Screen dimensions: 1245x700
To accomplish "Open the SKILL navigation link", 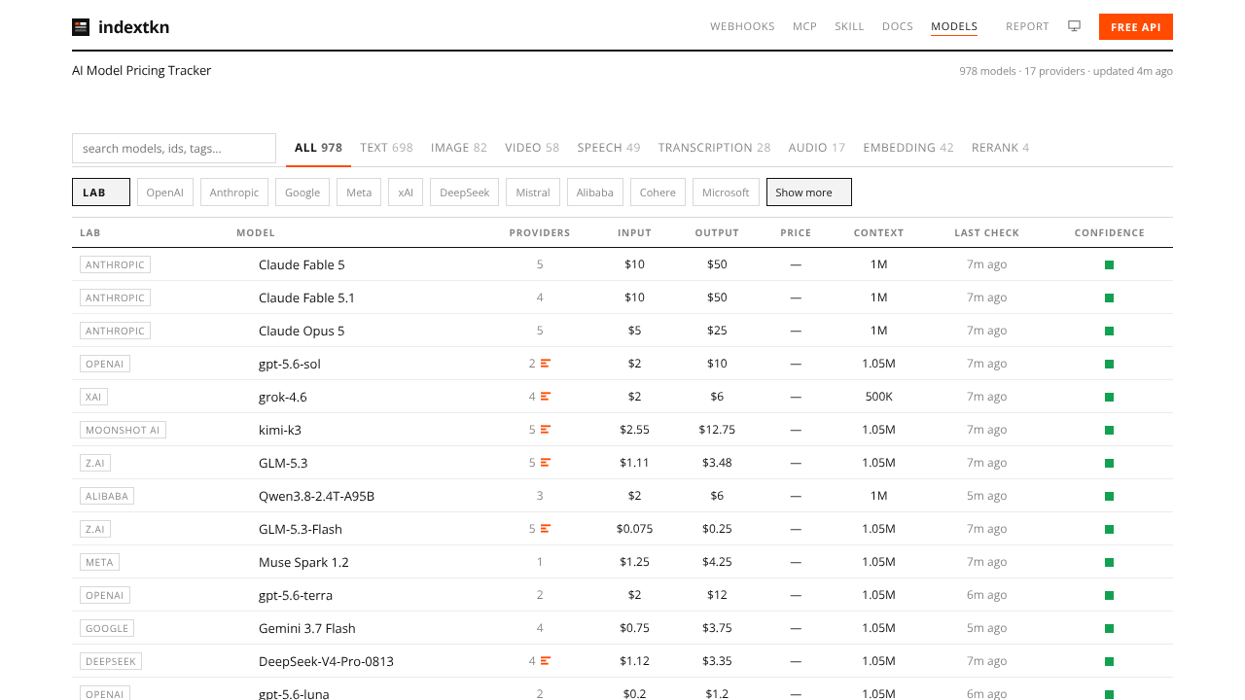I will [x=849, y=26].
